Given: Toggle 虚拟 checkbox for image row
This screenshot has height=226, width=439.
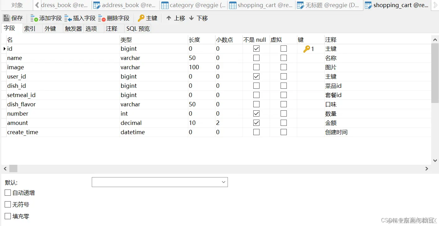Looking at the screenshot, I should (x=284, y=67).
